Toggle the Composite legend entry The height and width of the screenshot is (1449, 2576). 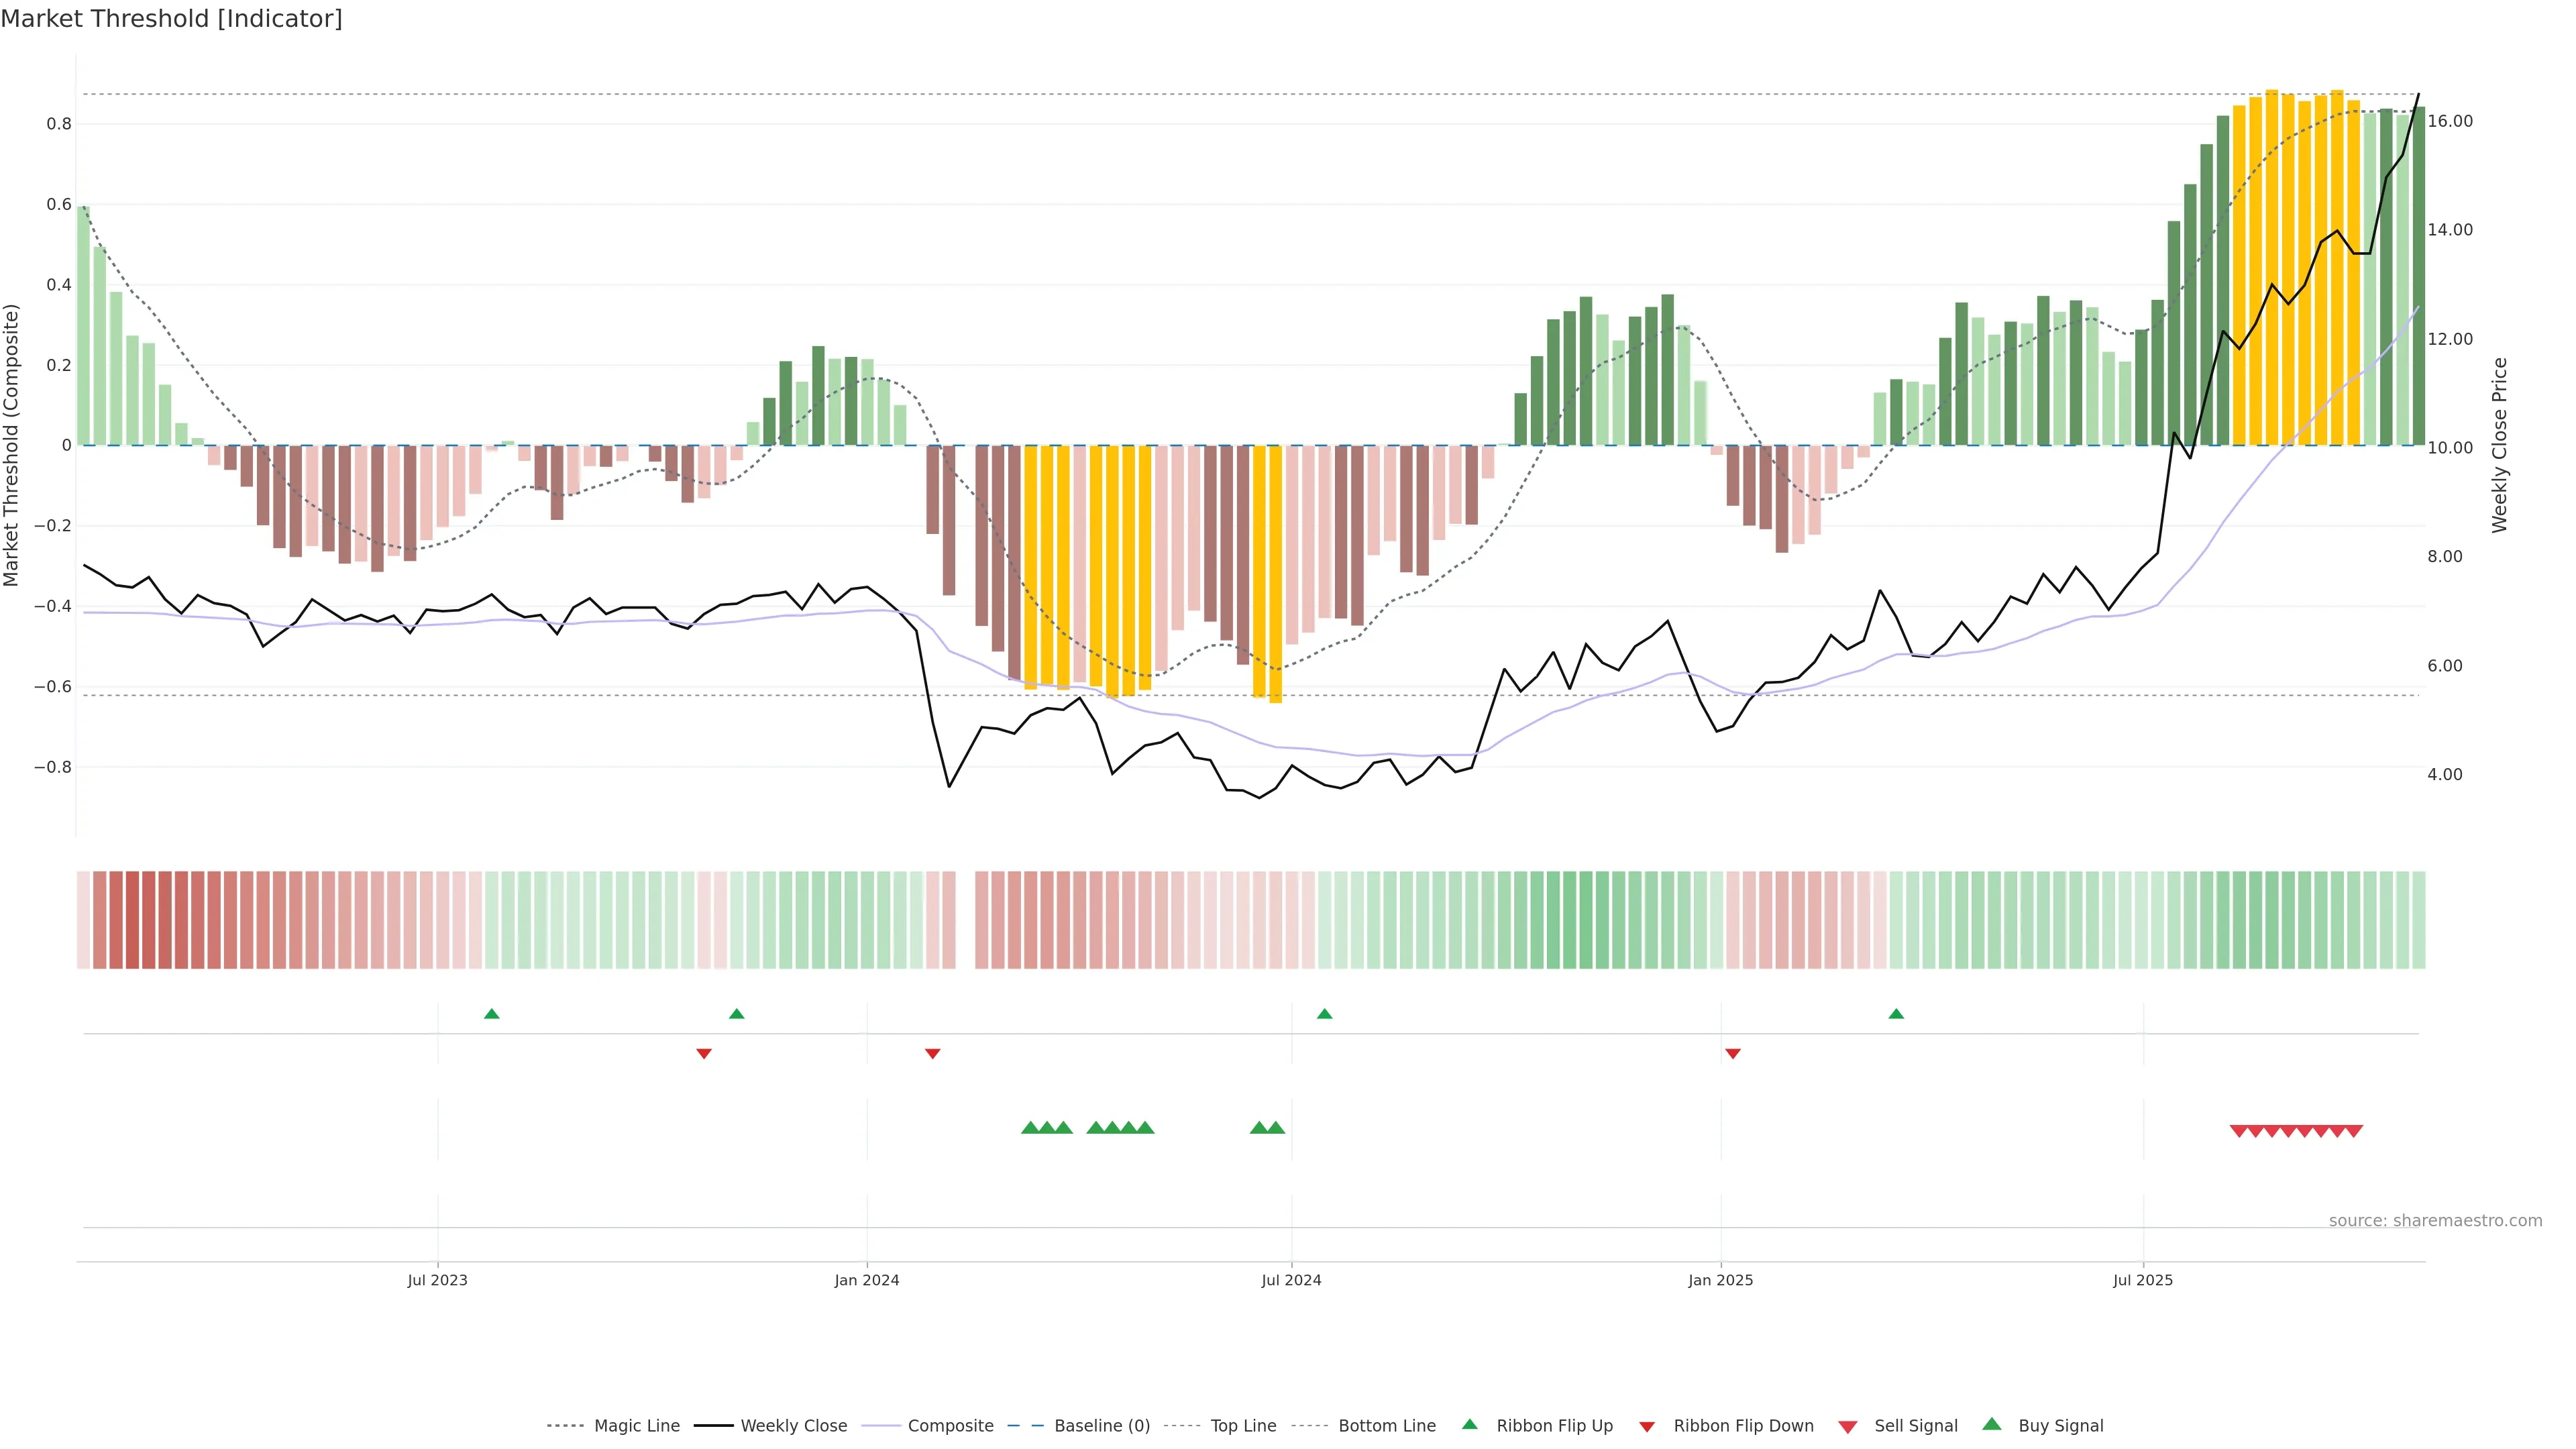tap(950, 1426)
